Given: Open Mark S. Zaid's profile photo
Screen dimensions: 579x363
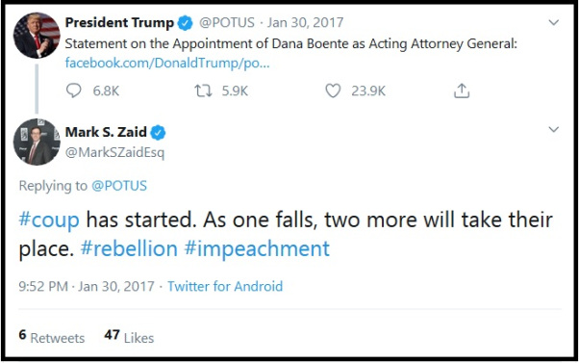Looking at the screenshot, I should tap(37, 142).
